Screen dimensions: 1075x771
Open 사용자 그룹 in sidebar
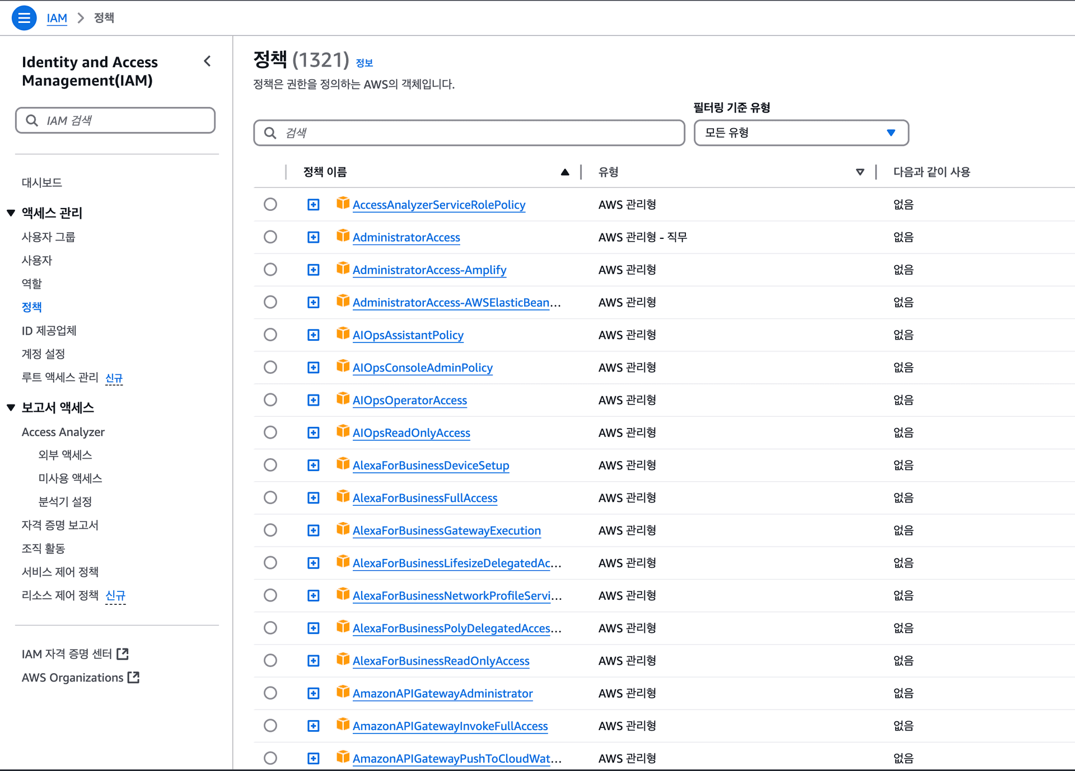click(48, 237)
